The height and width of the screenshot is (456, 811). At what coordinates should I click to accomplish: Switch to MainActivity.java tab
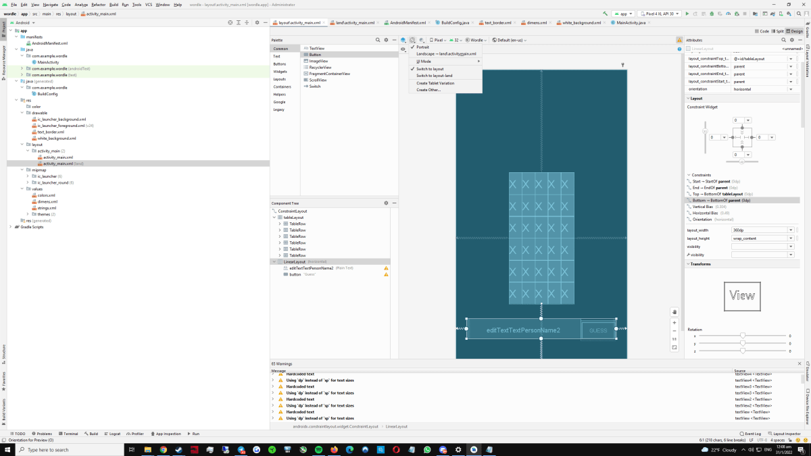pyautogui.click(x=631, y=22)
